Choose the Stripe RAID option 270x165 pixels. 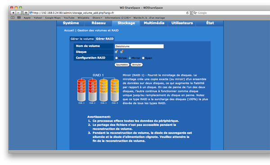117,58
